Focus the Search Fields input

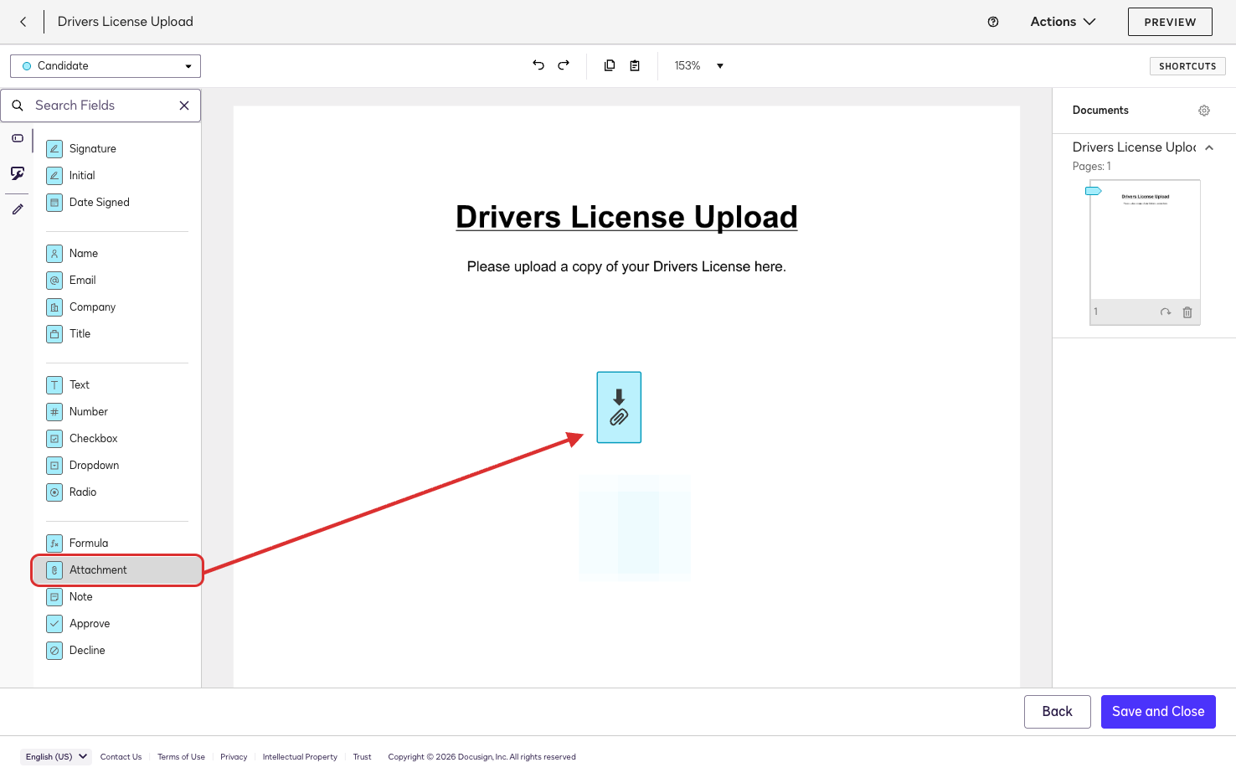coord(100,106)
